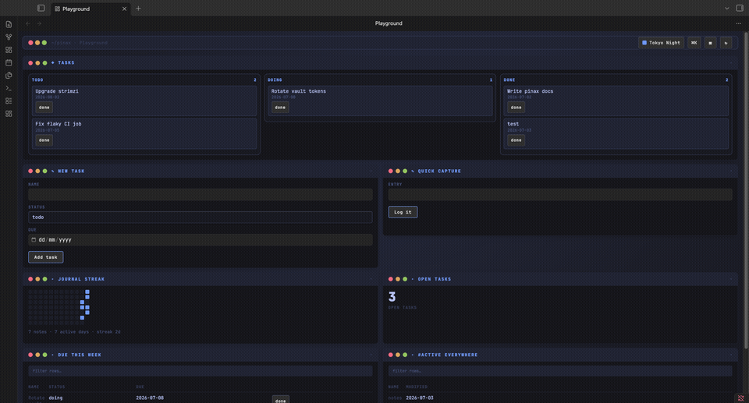Viewport: 749px width, 403px height.
Task: Toggle the right sidebar panel icon
Action: [x=740, y=8]
